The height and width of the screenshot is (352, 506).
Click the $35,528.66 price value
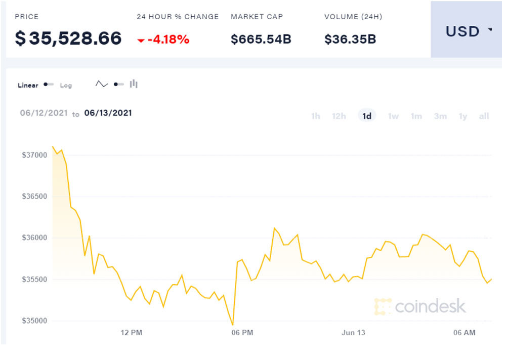(68, 38)
